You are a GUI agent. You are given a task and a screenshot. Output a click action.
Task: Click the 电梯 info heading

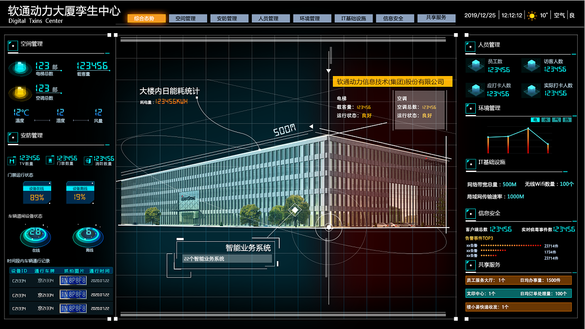tap(341, 98)
